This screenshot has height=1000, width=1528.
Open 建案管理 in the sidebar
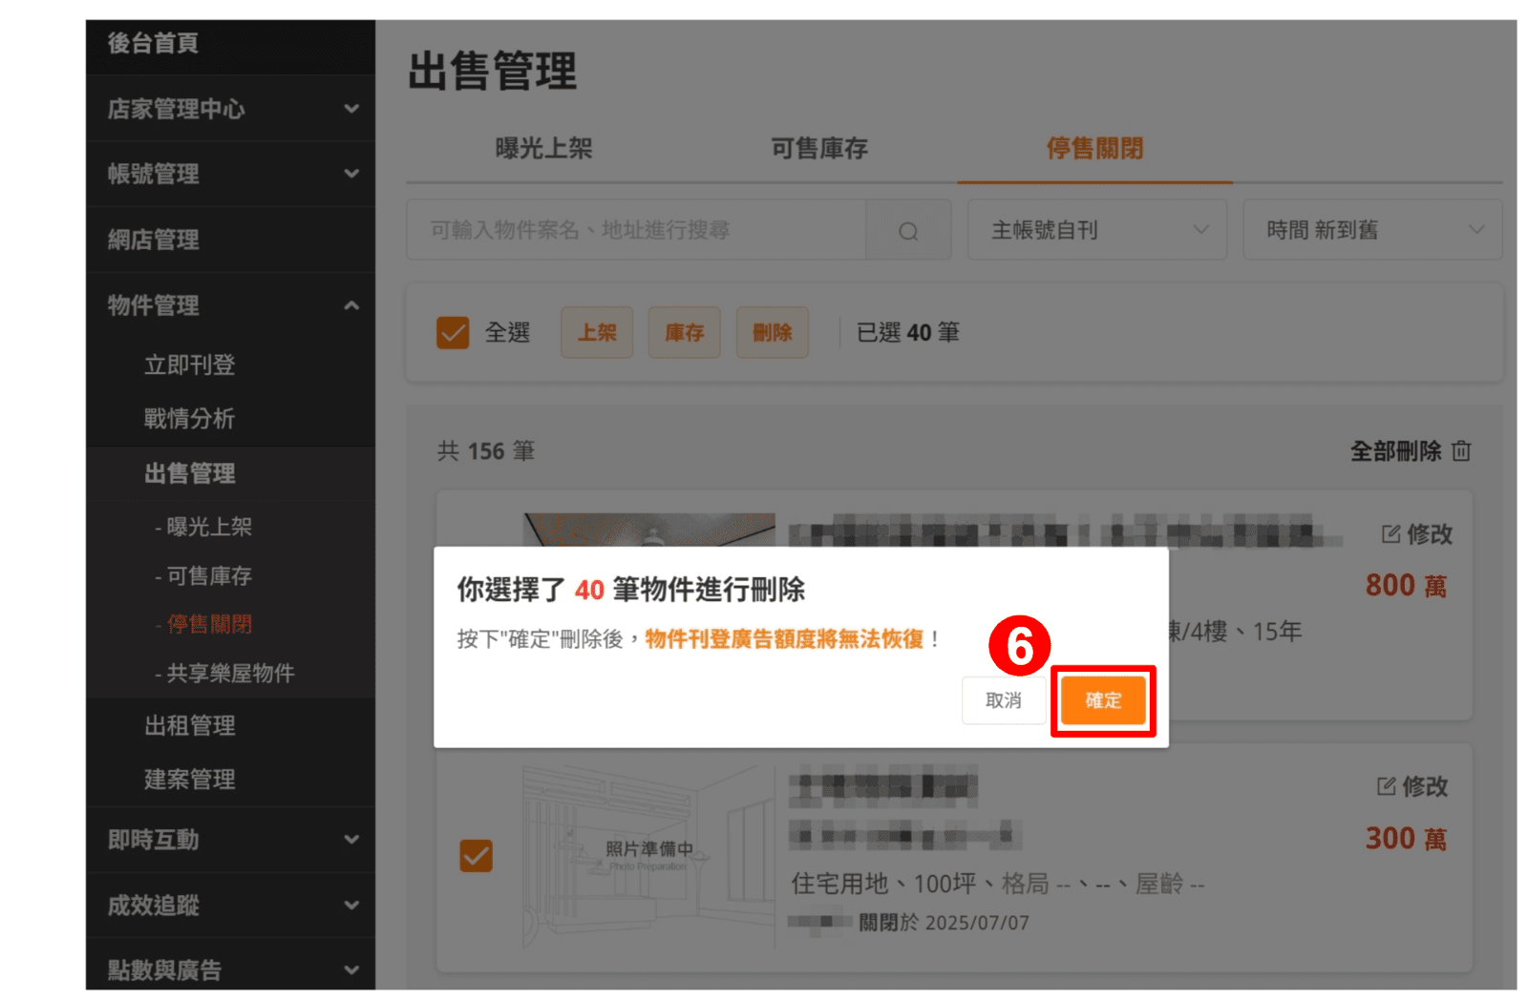point(189,780)
